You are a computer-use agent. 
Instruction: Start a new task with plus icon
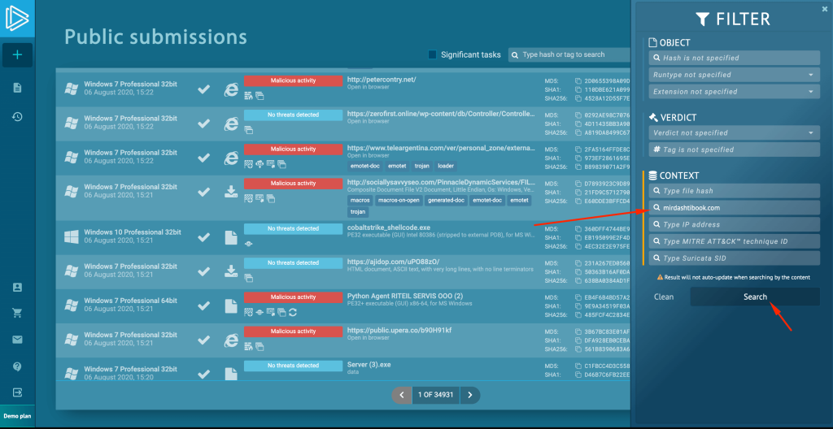(17, 55)
